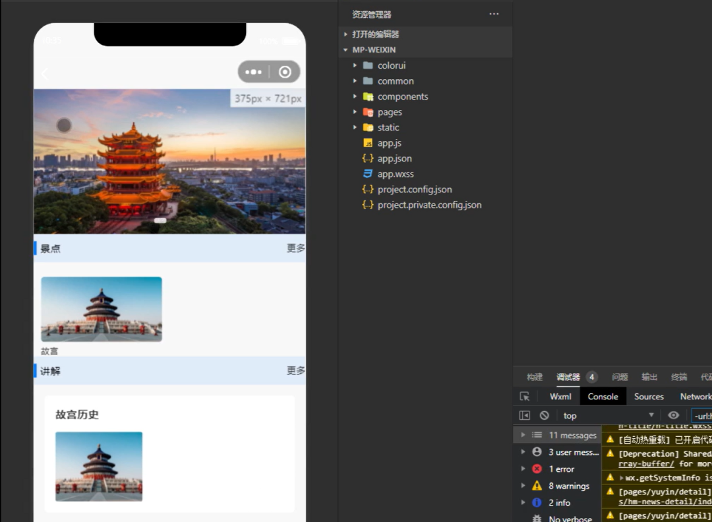Open the 构建 panel tab
Viewport: 712px width, 522px height.
pyautogui.click(x=535, y=377)
